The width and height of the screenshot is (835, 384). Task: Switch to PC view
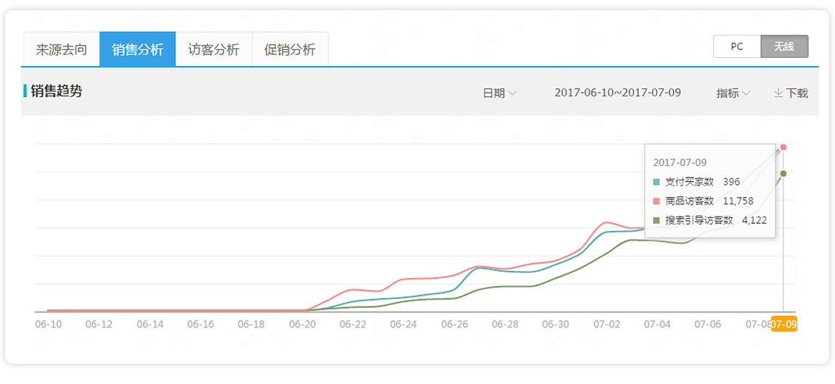pos(737,47)
